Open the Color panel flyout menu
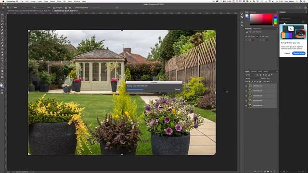The width and height of the screenshot is (308, 173). click(x=277, y=12)
